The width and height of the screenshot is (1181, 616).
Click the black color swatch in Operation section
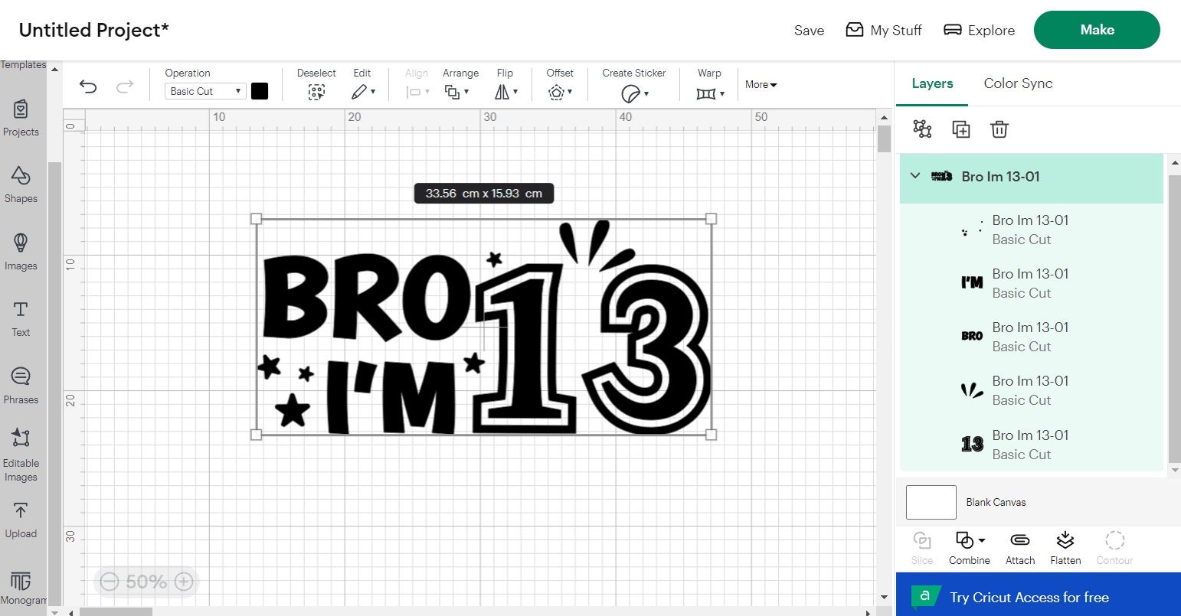260,90
